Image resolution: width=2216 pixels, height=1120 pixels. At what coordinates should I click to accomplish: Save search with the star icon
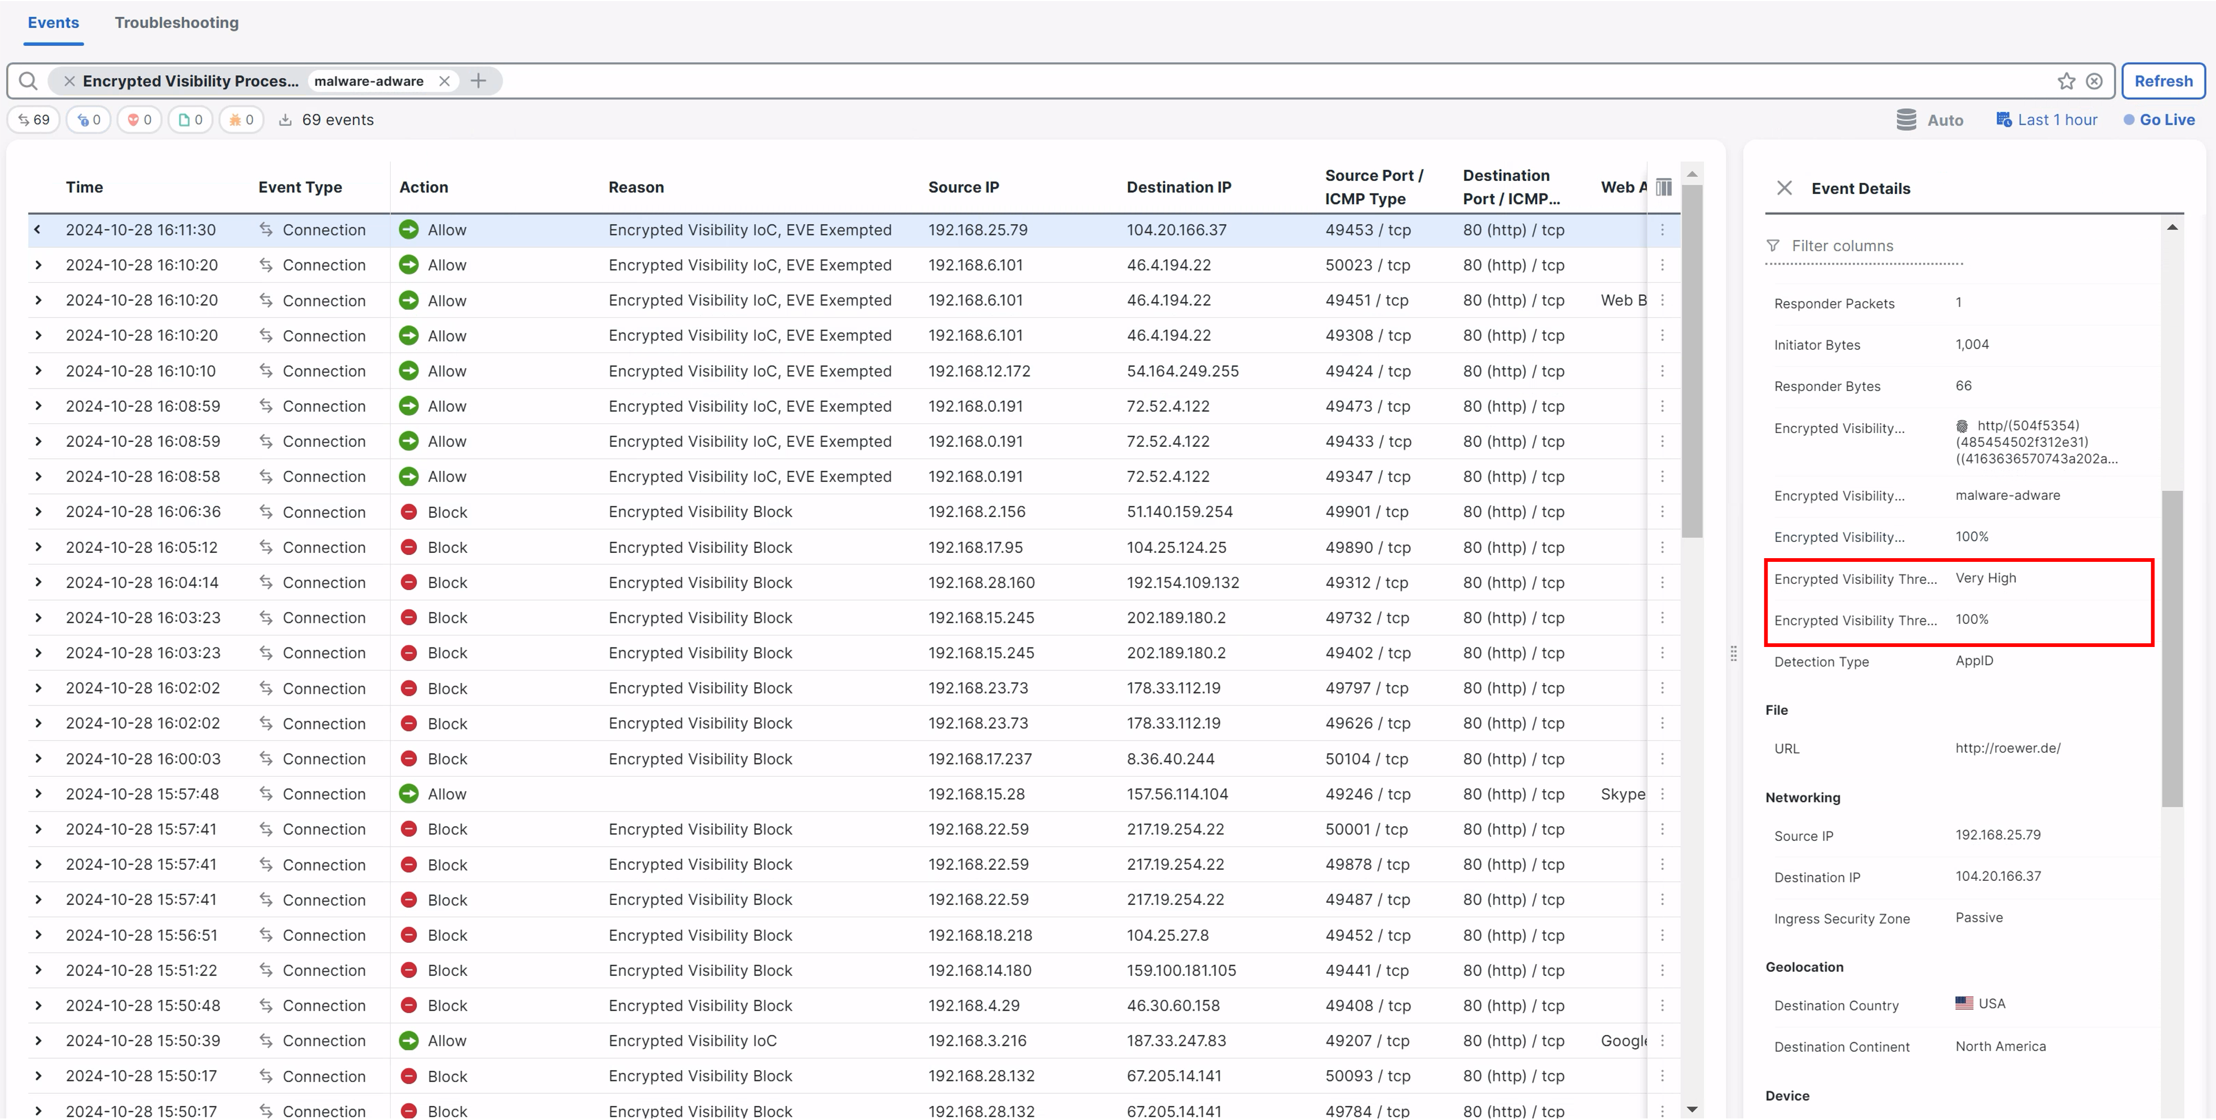pyautogui.click(x=2066, y=81)
